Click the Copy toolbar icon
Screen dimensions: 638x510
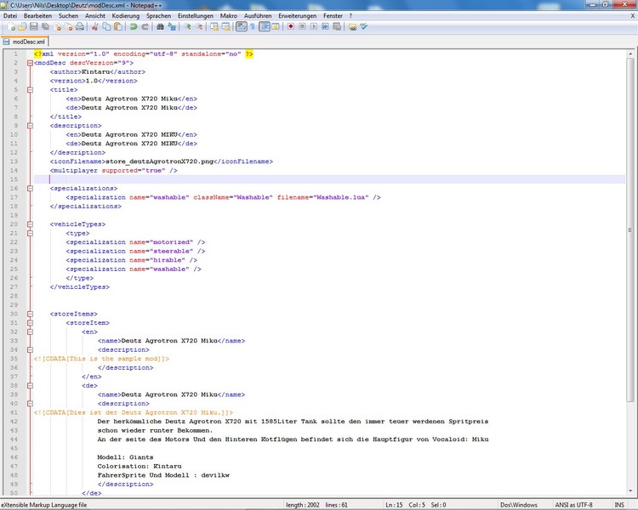tap(106, 27)
